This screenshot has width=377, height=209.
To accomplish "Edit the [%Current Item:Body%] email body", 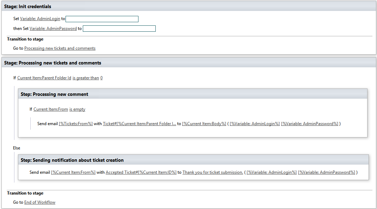I will 204,123.
